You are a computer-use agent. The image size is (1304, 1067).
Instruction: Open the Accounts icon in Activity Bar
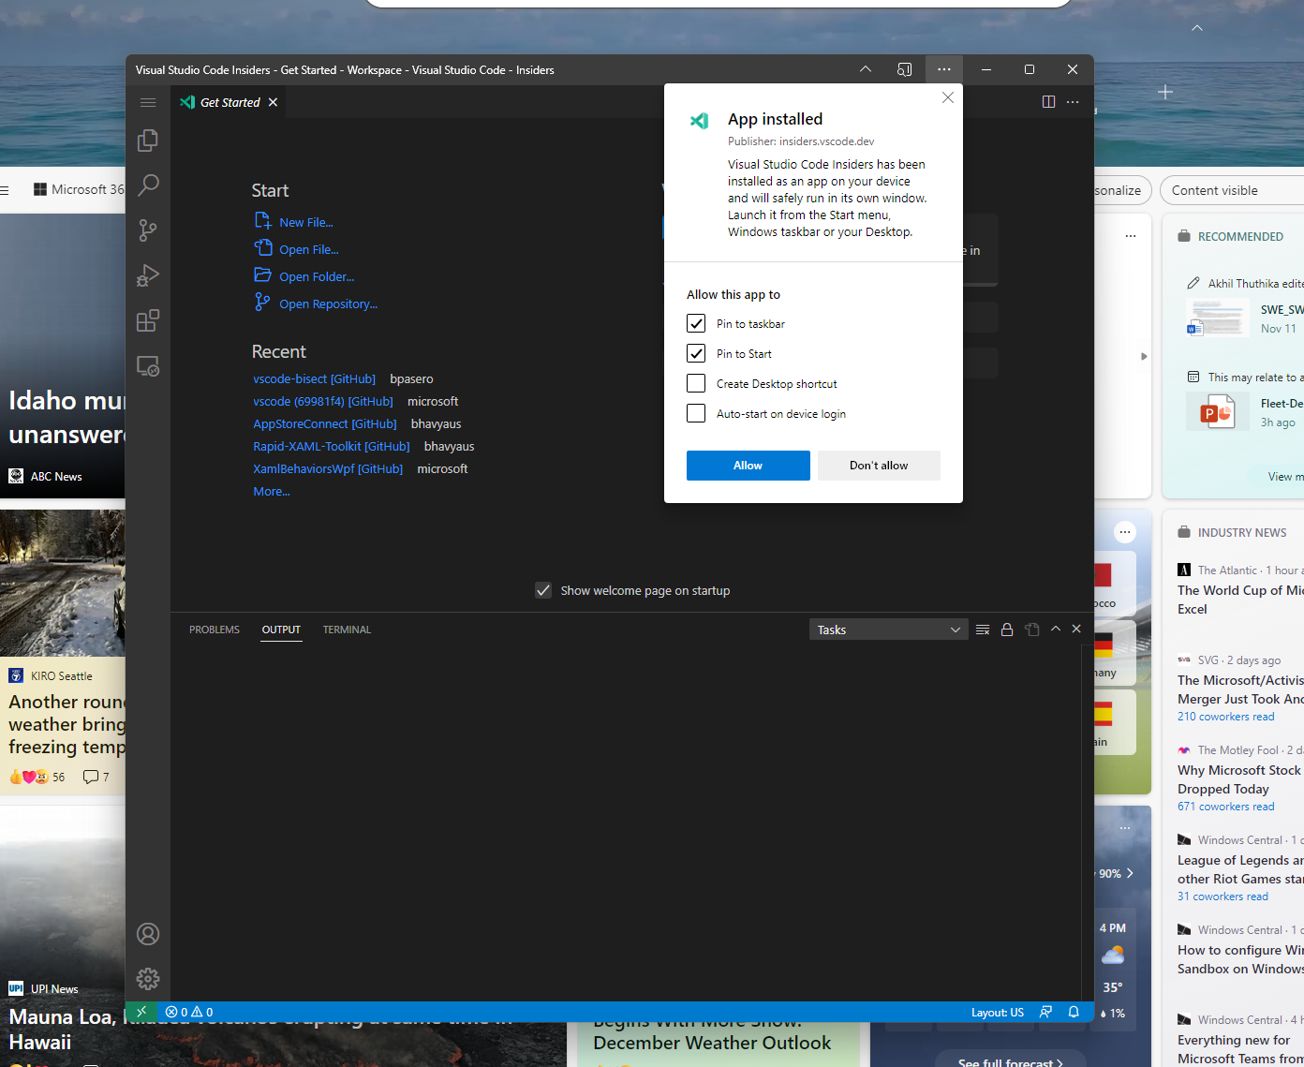148,933
